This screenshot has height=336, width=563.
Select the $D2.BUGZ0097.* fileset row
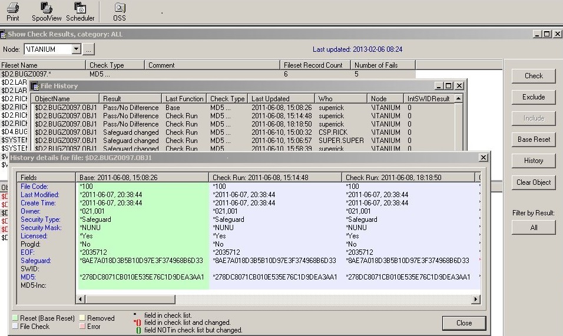coord(207,74)
